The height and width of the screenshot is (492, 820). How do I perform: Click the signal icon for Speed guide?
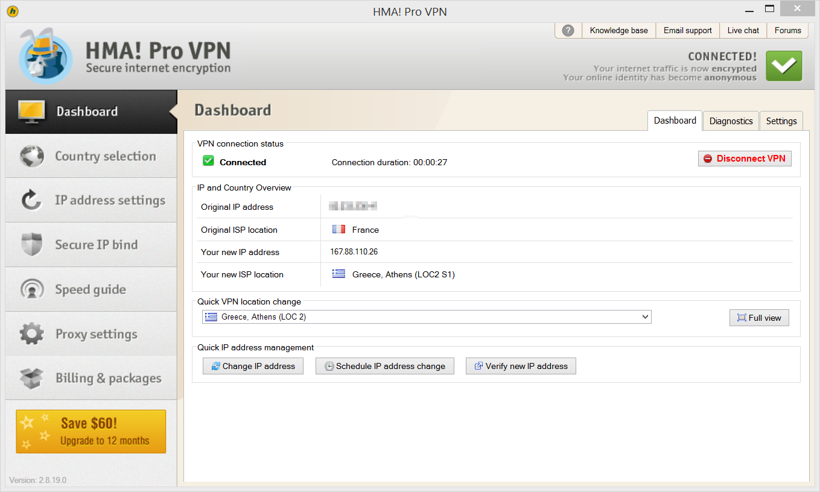pos(31,289)
